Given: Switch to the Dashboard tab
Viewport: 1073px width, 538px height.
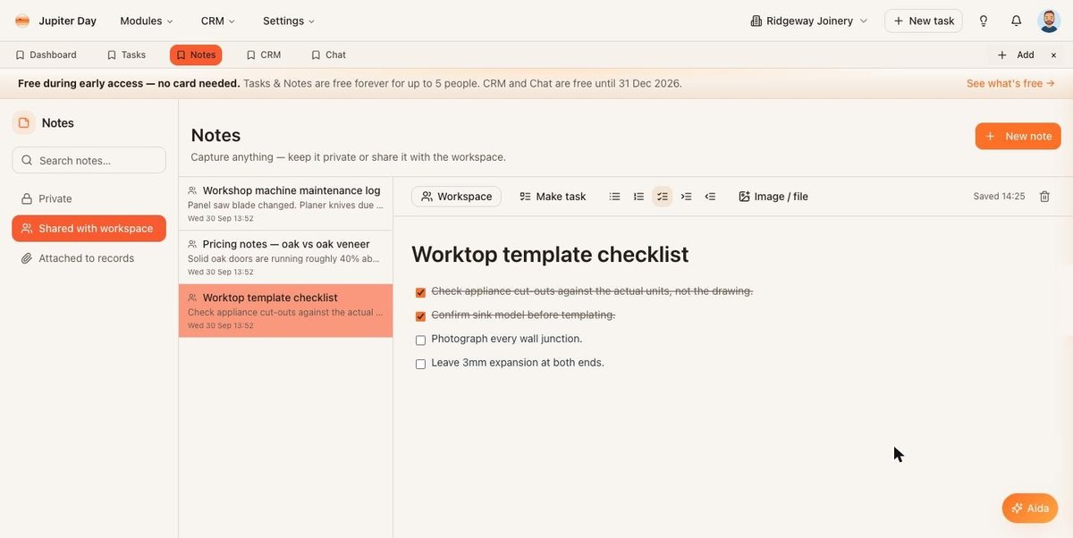Looking at the screenshot, I should tap(46, 55).
